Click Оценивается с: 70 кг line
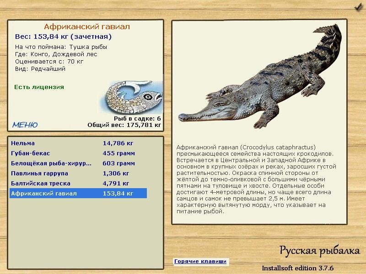366x274 pixels. (49, 62)
